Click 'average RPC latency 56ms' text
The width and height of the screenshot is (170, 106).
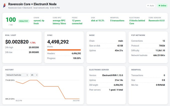click(59, 22)
